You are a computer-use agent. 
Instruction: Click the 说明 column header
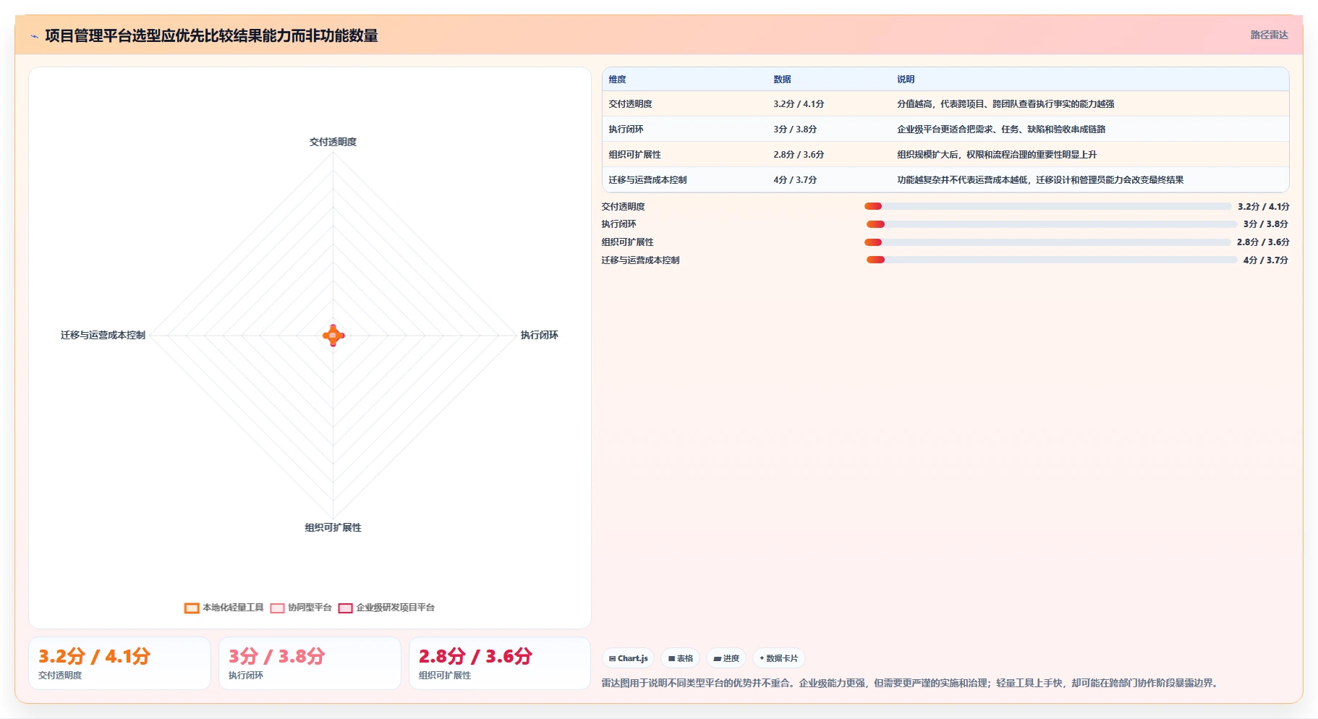(x=906, y=80)
